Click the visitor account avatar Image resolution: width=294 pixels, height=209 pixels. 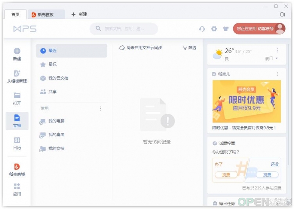coord(280,29)
